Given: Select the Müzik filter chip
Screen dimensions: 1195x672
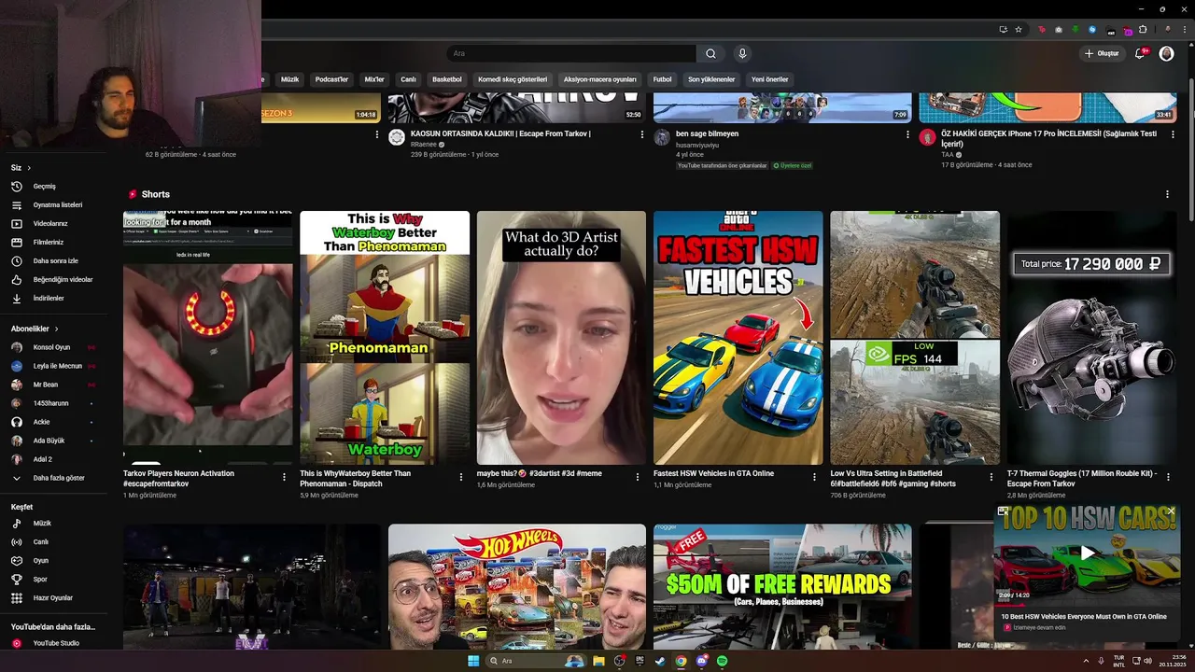Looking at the screenshot, I should point(290,79).
